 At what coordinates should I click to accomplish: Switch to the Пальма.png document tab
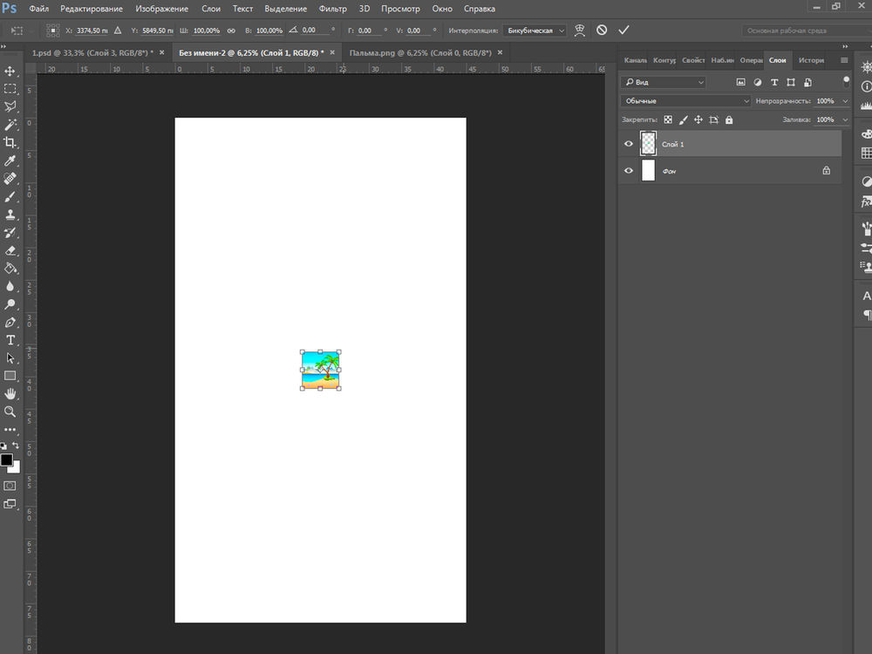pyautogui.click(x=419, y=53)
